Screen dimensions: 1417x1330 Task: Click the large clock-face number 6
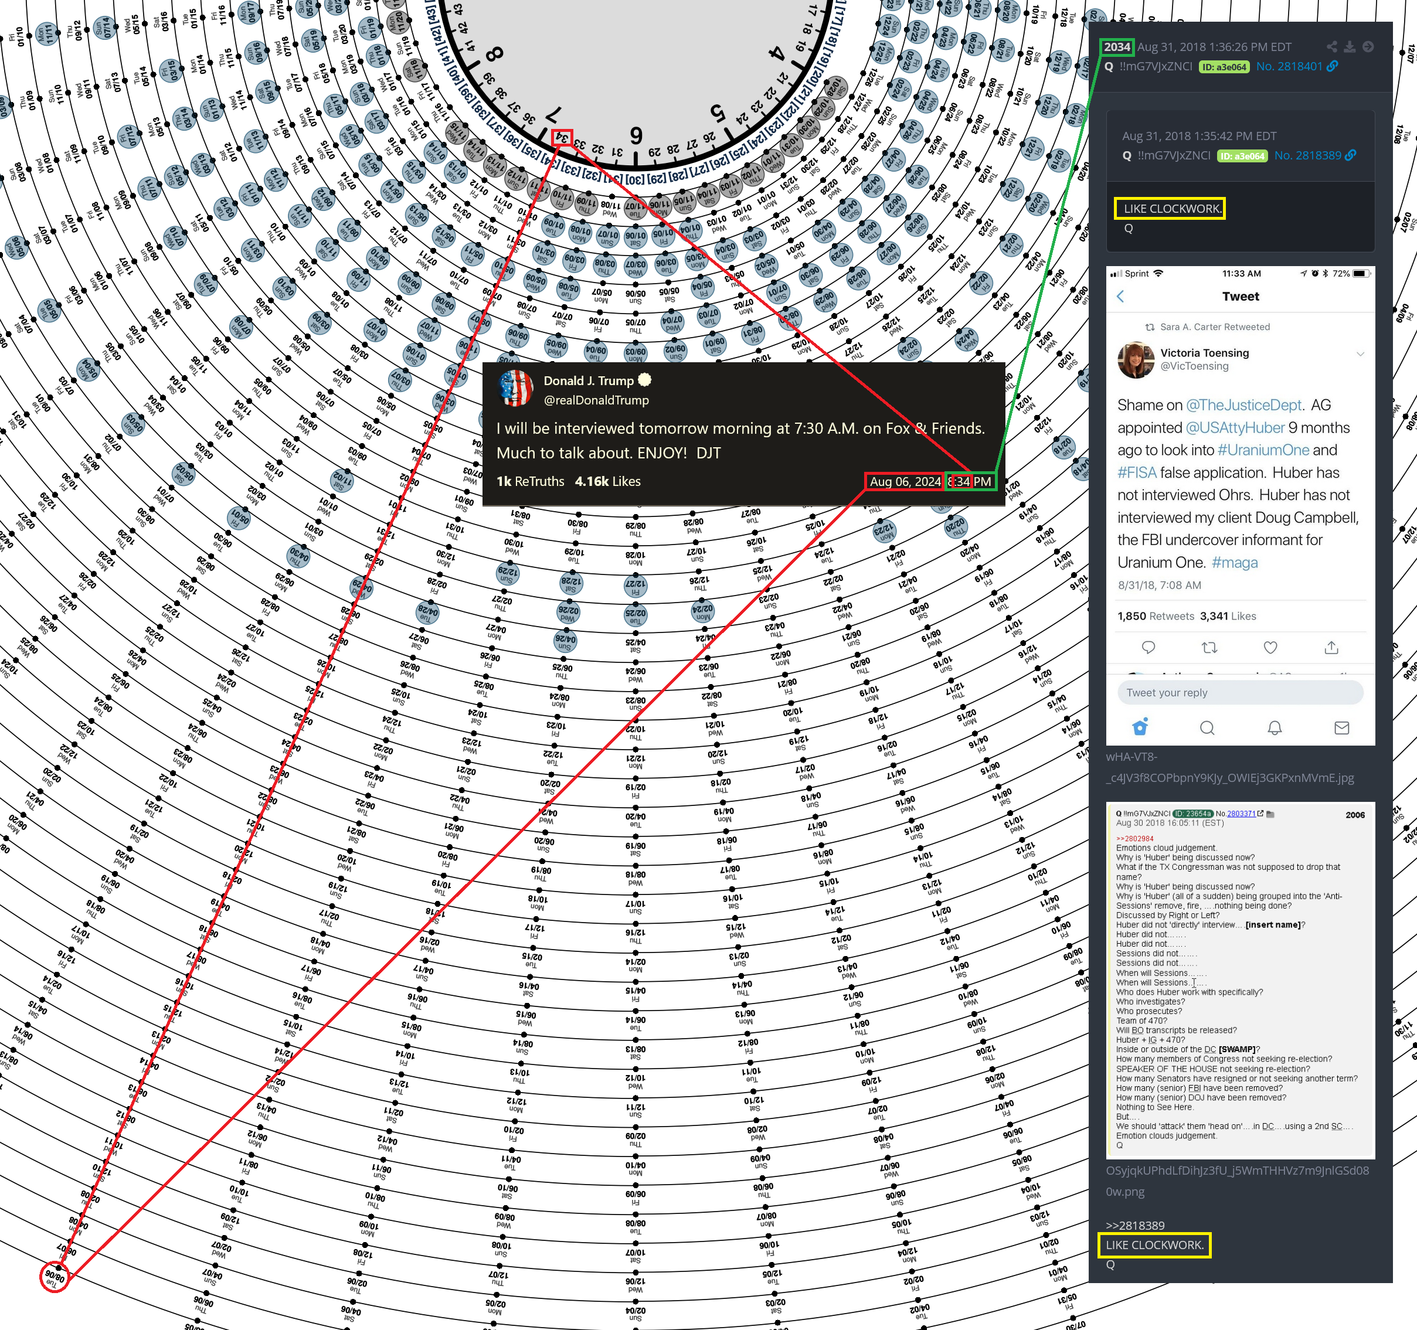637,135
